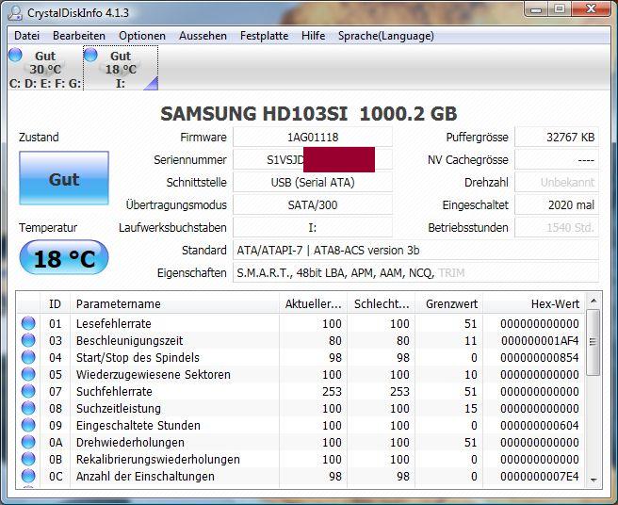618x505 pixels.
Task: Click the 18 °C temperature button
Action: (64, 258)
